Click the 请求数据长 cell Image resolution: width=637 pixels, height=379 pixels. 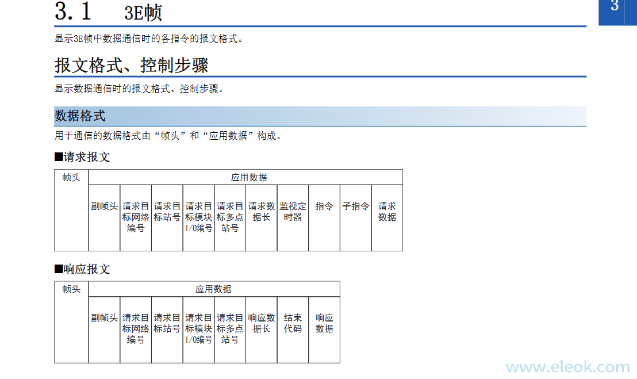261,212
